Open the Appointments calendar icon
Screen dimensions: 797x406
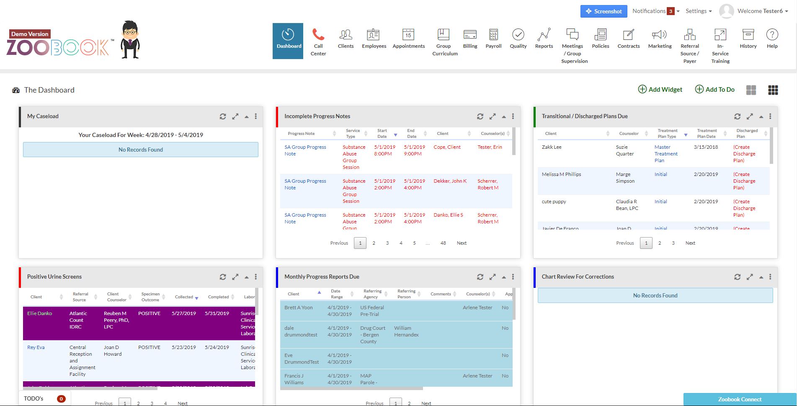pyautogui.click(x=408, y=39)
